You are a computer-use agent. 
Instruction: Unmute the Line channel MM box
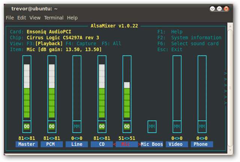coord(77,127)
